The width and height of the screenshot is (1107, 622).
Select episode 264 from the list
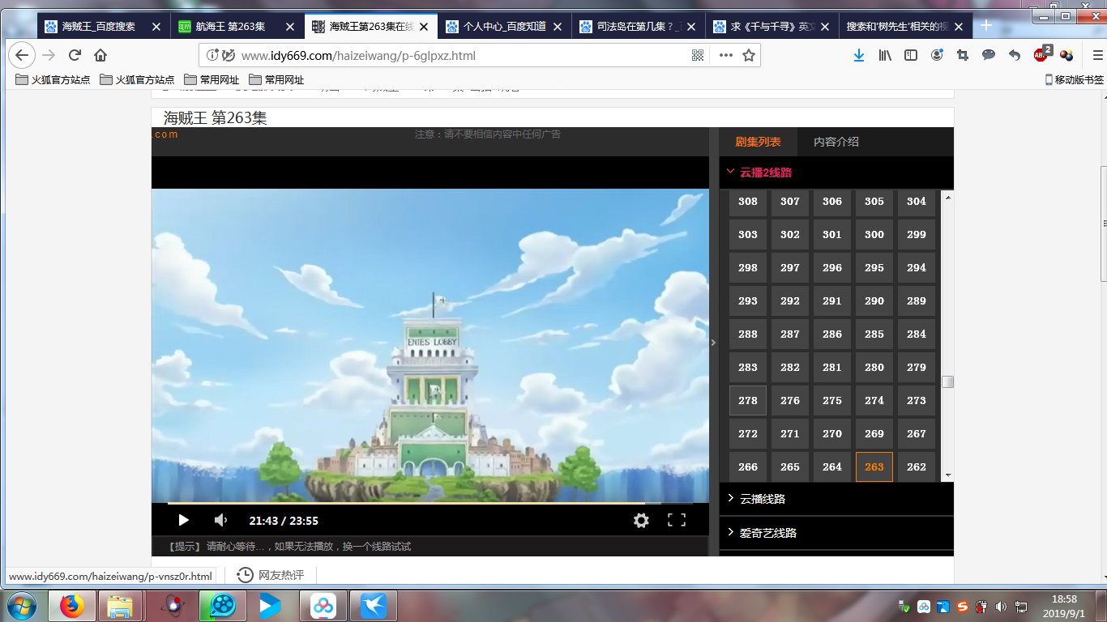click(832, 466)
